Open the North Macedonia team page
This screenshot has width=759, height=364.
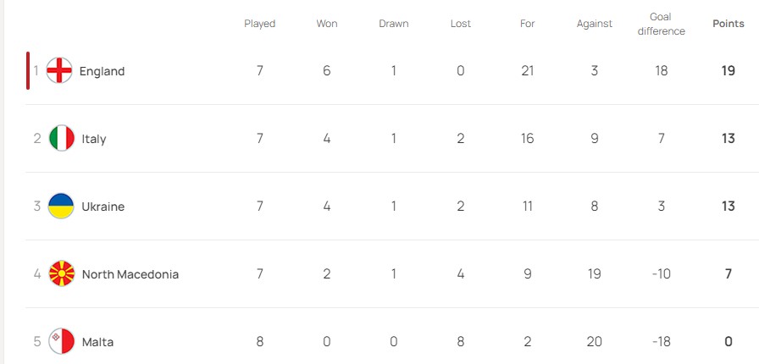(130, 274)
